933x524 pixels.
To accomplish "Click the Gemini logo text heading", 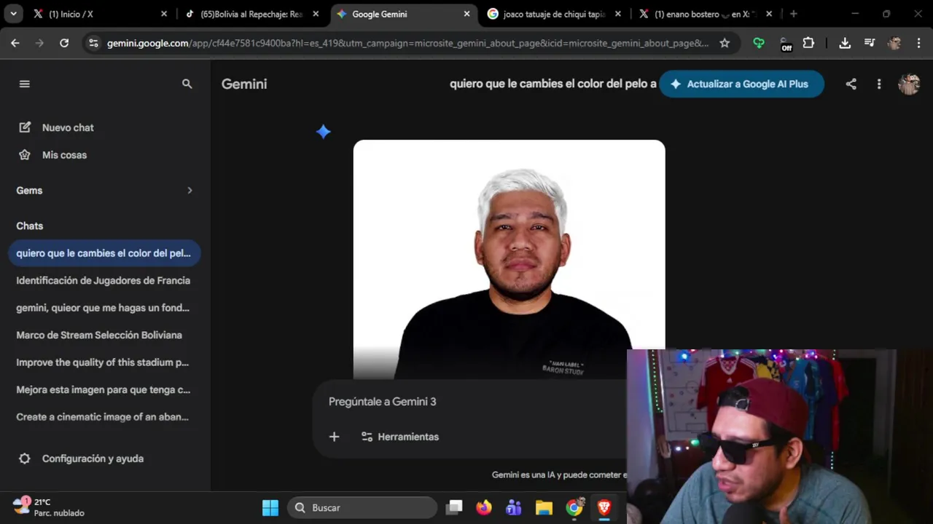I will (x=244, y=84).
